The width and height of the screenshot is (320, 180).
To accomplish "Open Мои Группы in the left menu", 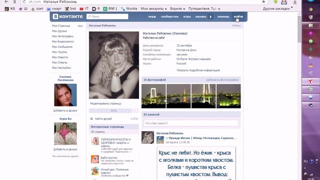I will point(59,52).
